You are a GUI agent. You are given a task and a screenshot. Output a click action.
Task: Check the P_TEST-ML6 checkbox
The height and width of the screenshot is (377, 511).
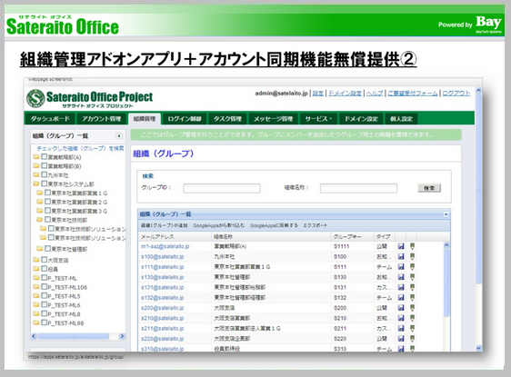45,304
